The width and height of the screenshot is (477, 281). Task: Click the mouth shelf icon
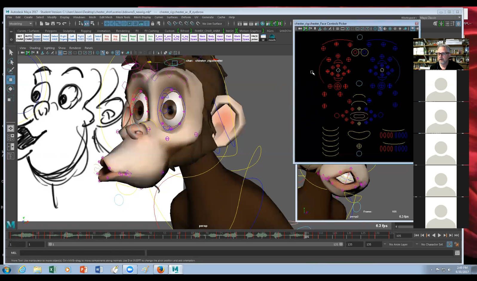272,38
